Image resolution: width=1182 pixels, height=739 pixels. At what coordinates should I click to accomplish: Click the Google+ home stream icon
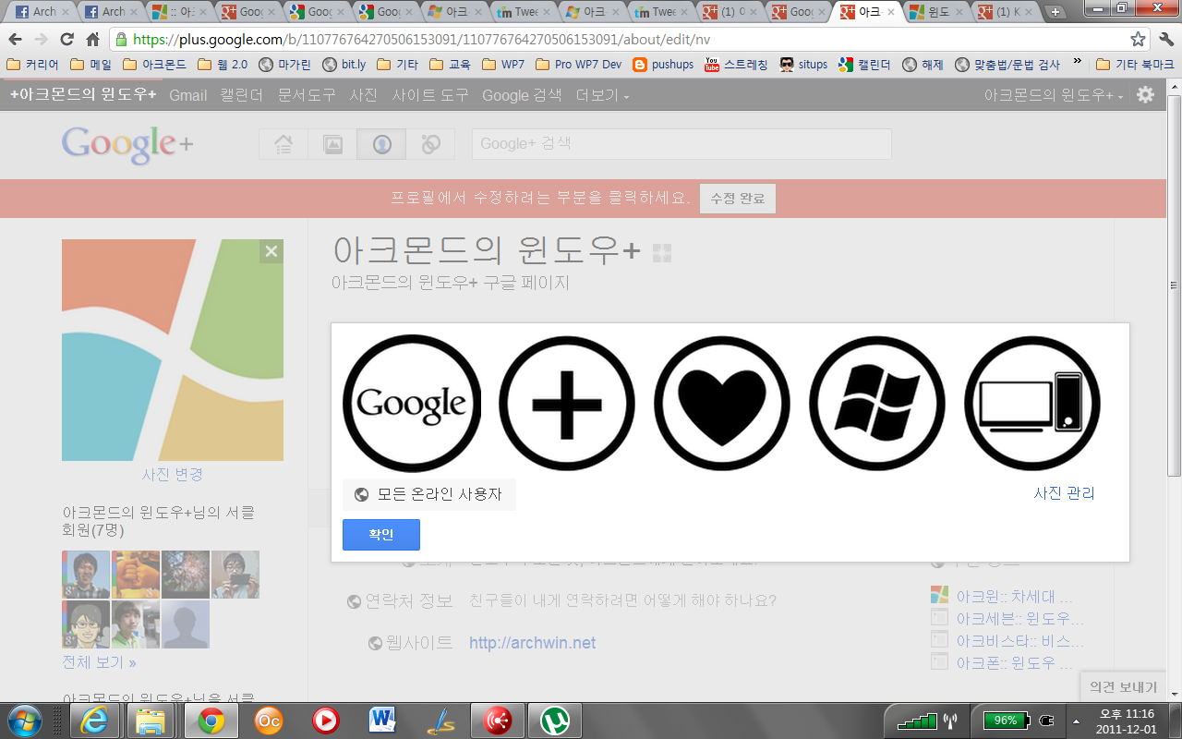[283, 144]
